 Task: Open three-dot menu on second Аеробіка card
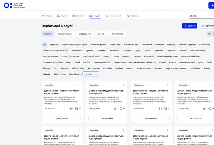pos(123,85)
